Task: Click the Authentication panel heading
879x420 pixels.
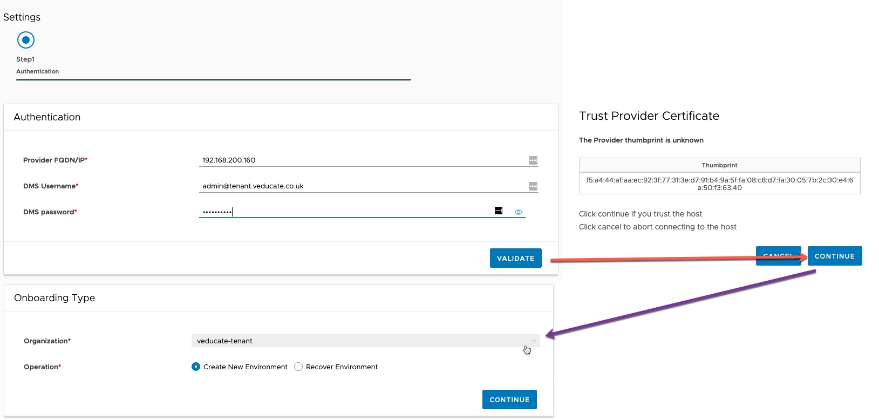Action: (x=47, y=117)
